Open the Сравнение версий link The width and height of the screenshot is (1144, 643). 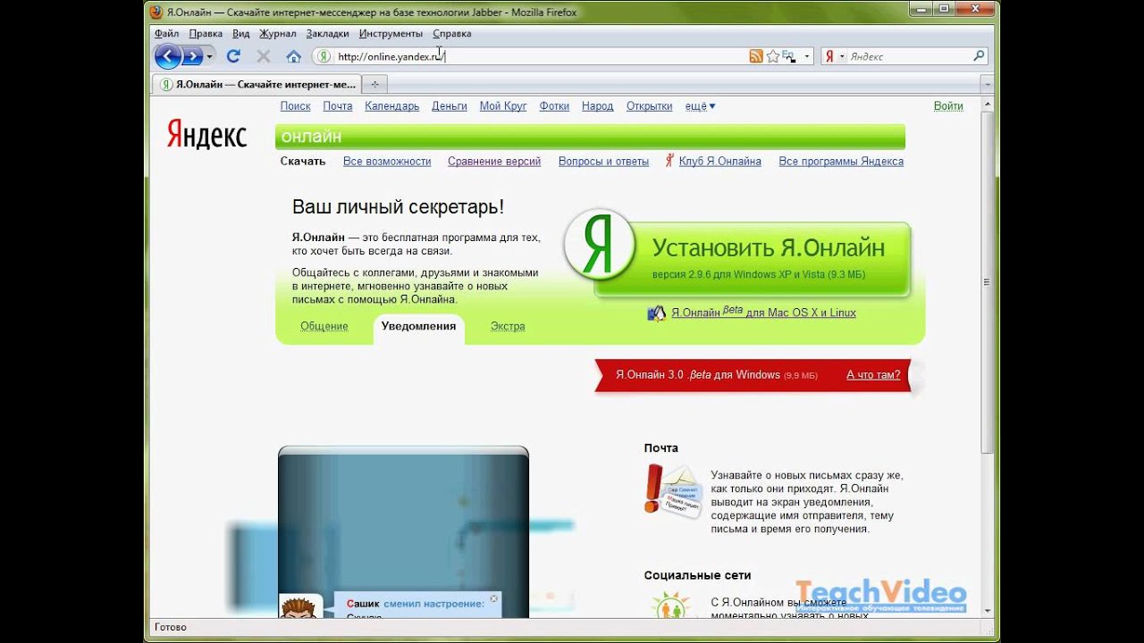pos(494,161)
